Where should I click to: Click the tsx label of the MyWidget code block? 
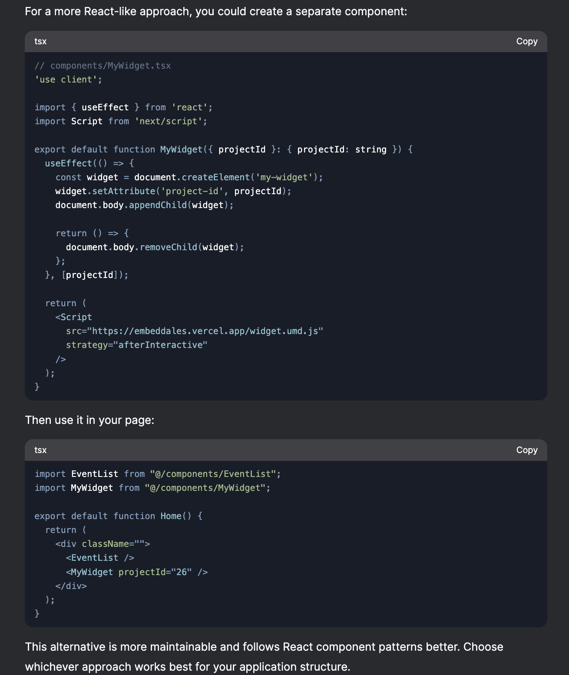(x=40, y=41)
